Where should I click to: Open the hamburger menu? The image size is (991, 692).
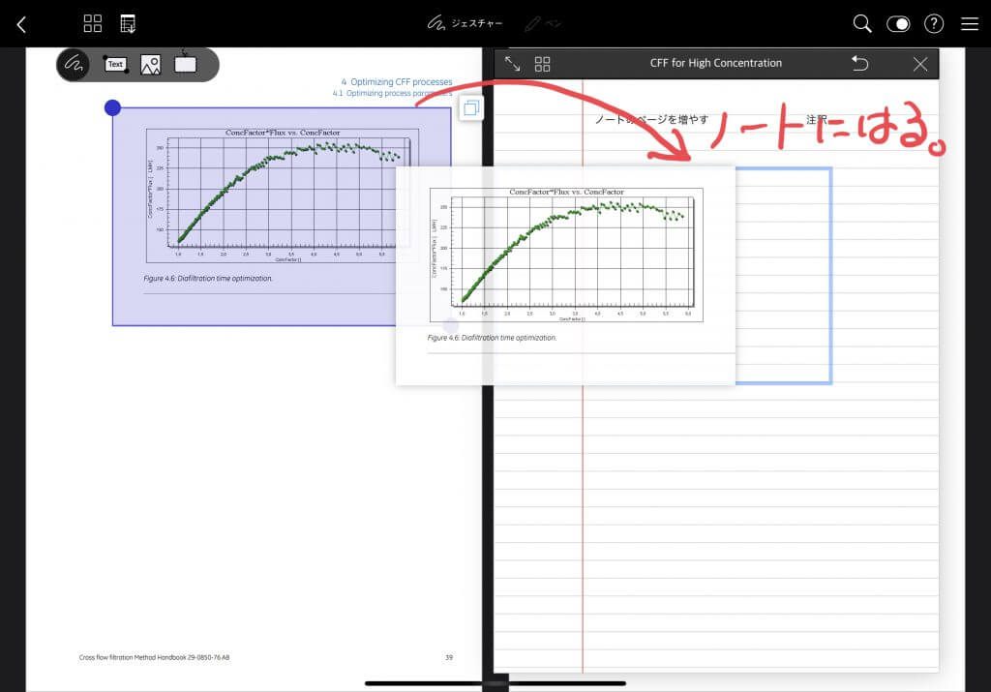(x=970, y=24)
